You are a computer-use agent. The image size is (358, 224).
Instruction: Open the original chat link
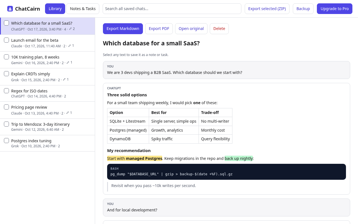191,29
